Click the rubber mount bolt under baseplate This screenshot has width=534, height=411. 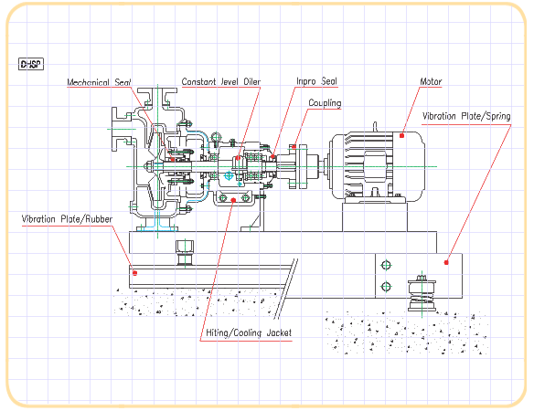coord(185,253)
